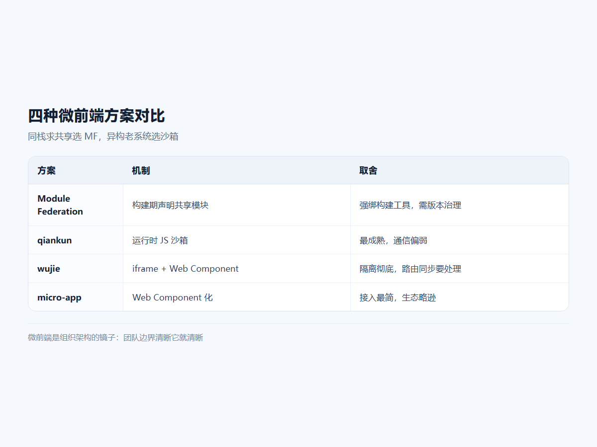The image size is (597, 447).
Task: Click the Web Component 化 cell
Action: point(237,298)
